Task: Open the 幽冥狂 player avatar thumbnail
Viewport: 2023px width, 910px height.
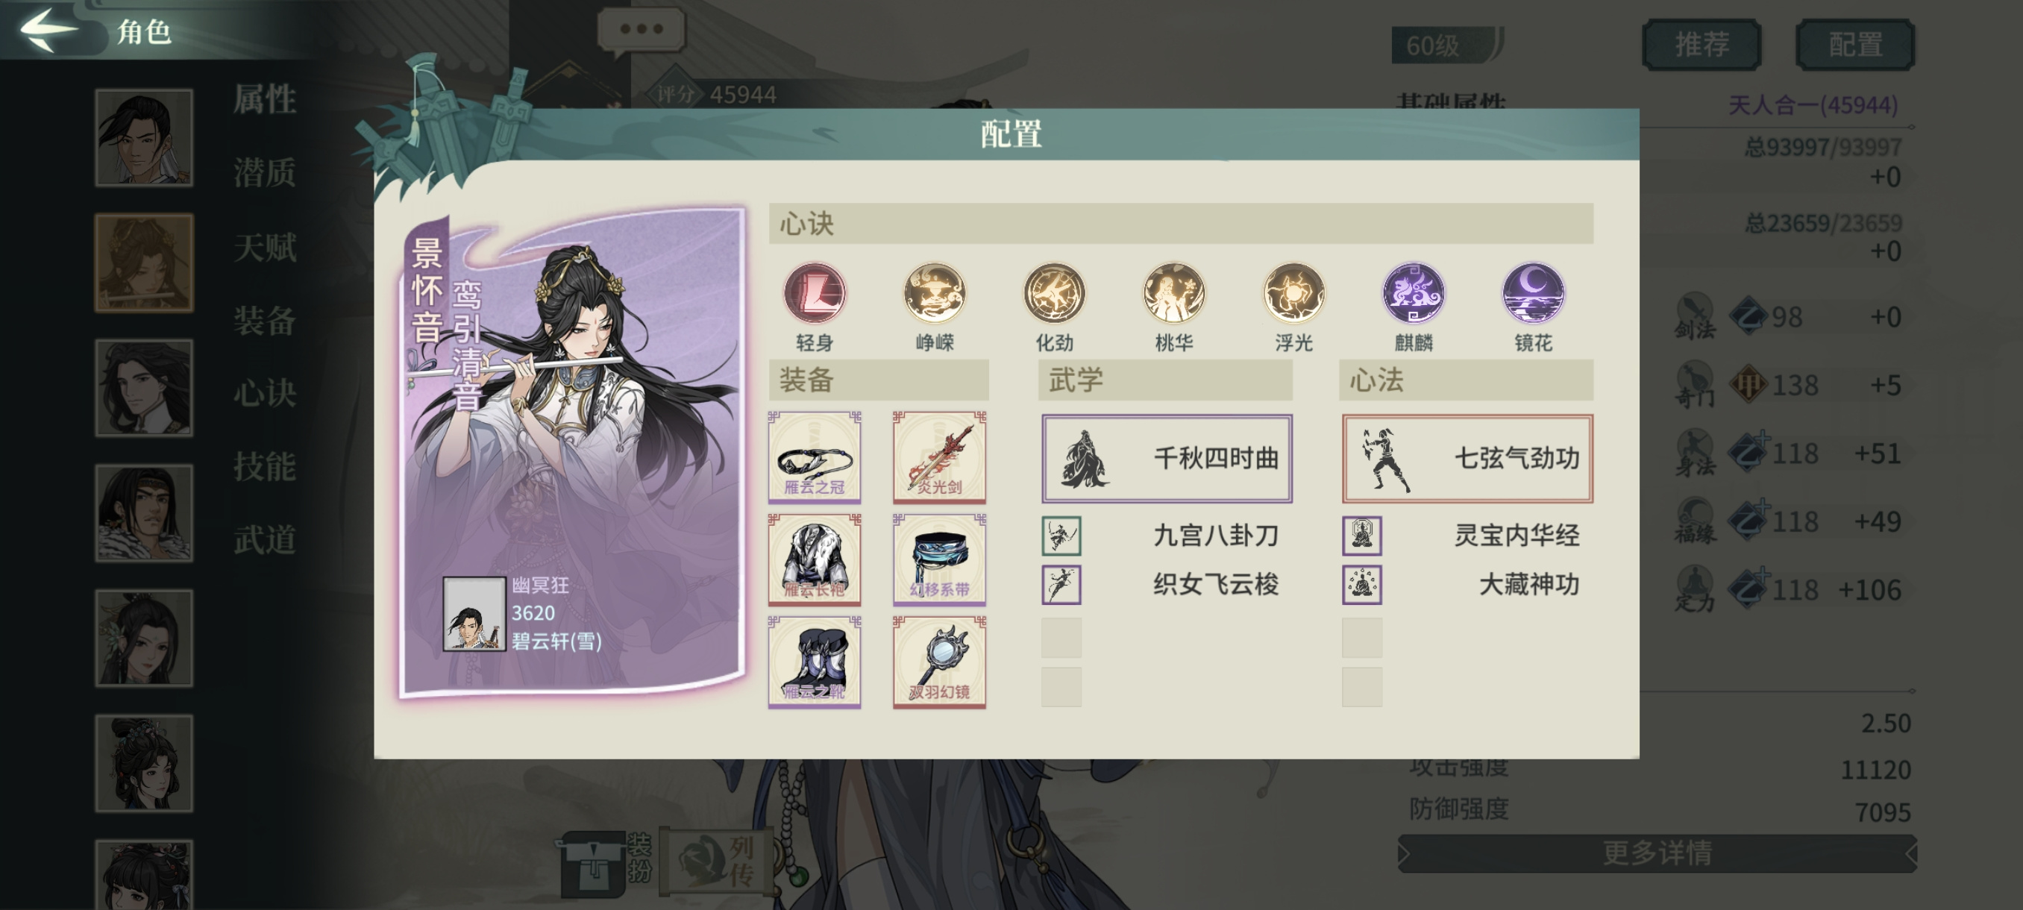Action: coord(474,614)
